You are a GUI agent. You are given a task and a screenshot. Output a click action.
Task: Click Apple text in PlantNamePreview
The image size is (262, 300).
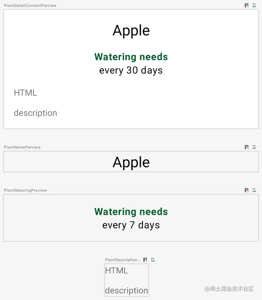pyautogui.click(x=131, y=163)
